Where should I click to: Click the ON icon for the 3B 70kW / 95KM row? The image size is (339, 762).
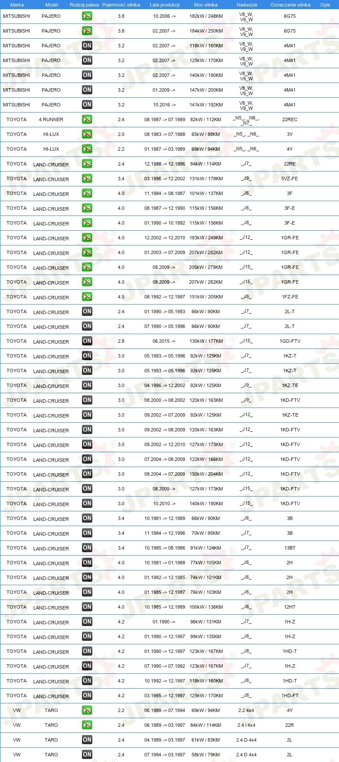click(x=87, y=533)
